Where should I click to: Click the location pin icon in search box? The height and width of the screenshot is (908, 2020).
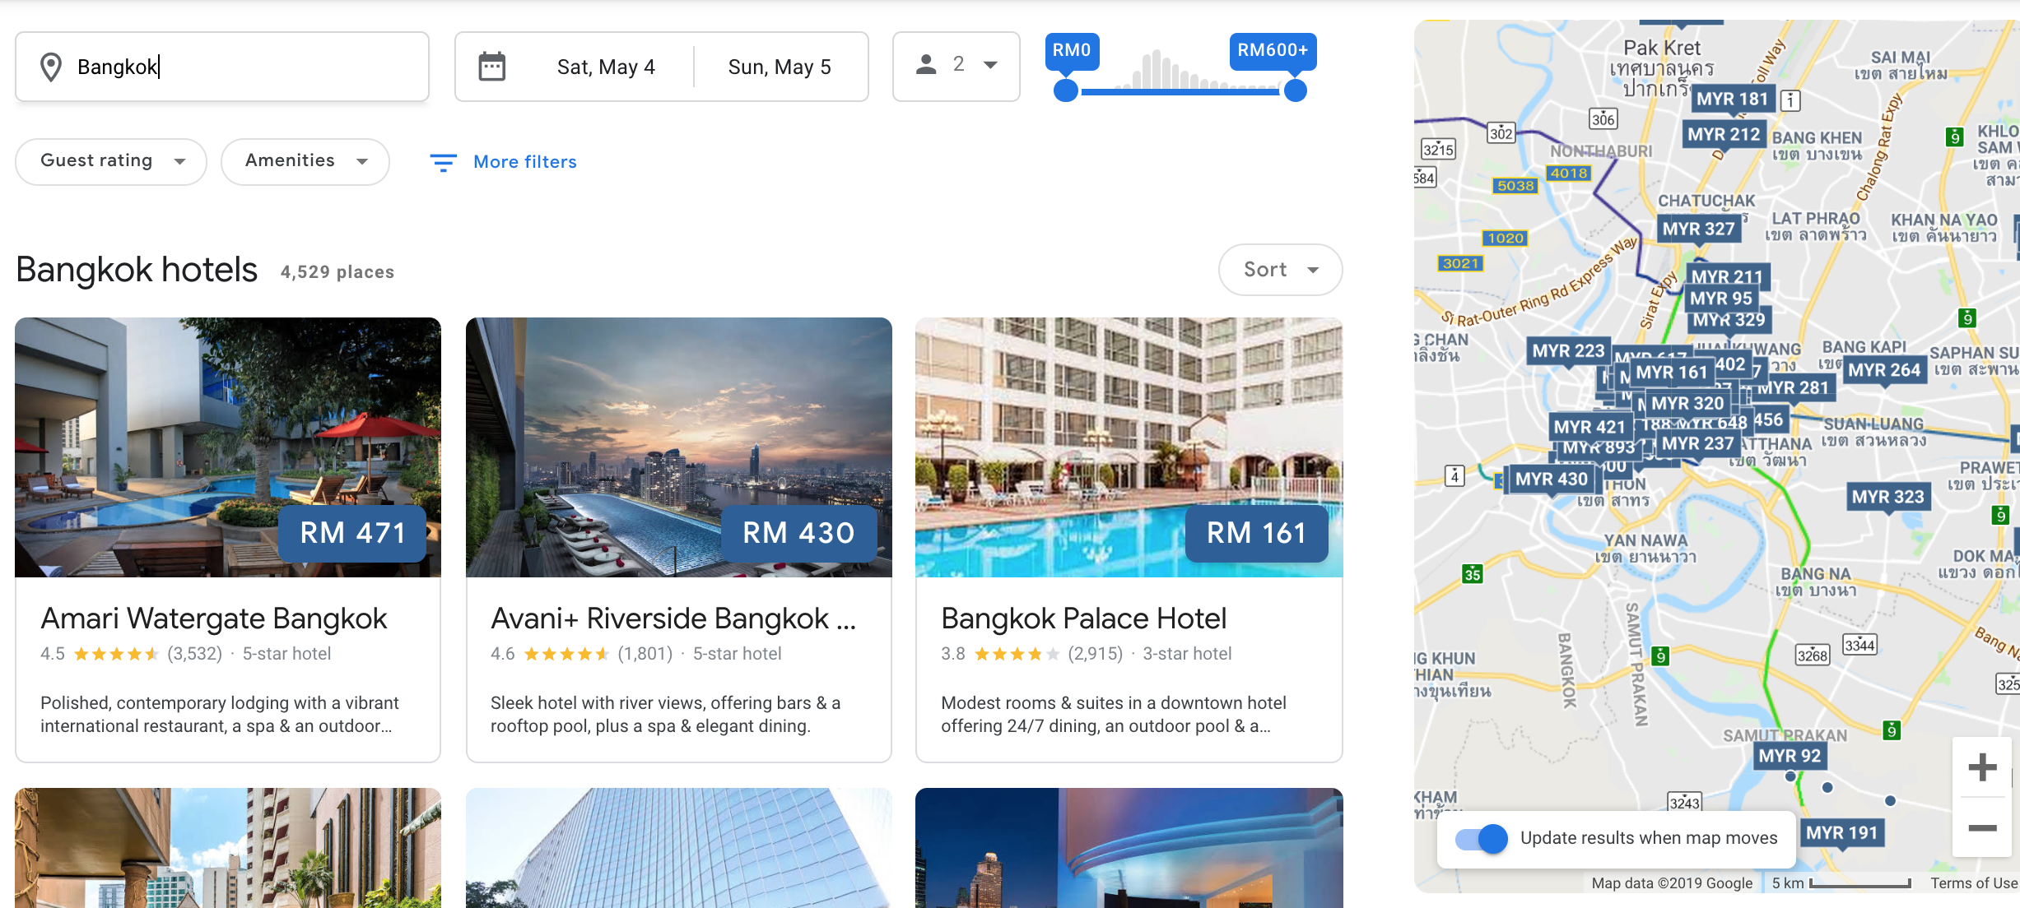(51, 67)
